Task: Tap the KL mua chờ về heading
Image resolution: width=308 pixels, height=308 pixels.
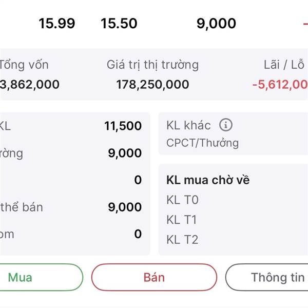Action: 208,180
